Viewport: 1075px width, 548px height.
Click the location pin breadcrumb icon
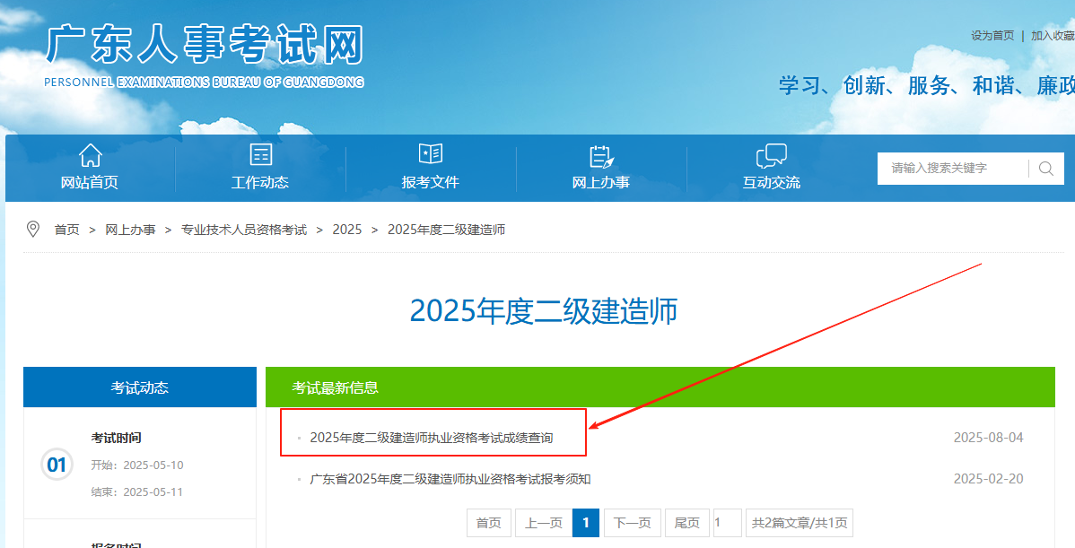(33, 230)
